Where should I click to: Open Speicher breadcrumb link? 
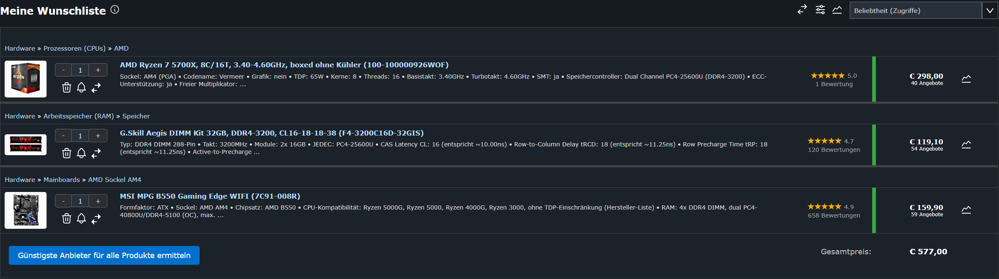point(136,116)
